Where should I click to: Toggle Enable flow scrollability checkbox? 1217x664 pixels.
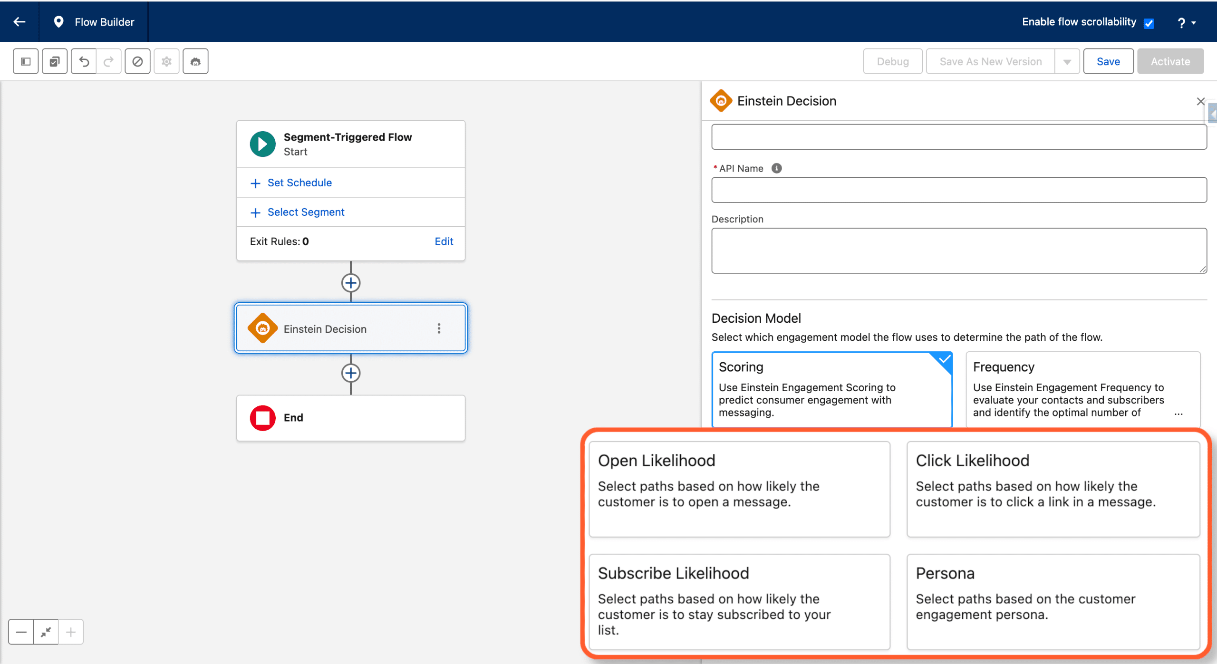1149,23
